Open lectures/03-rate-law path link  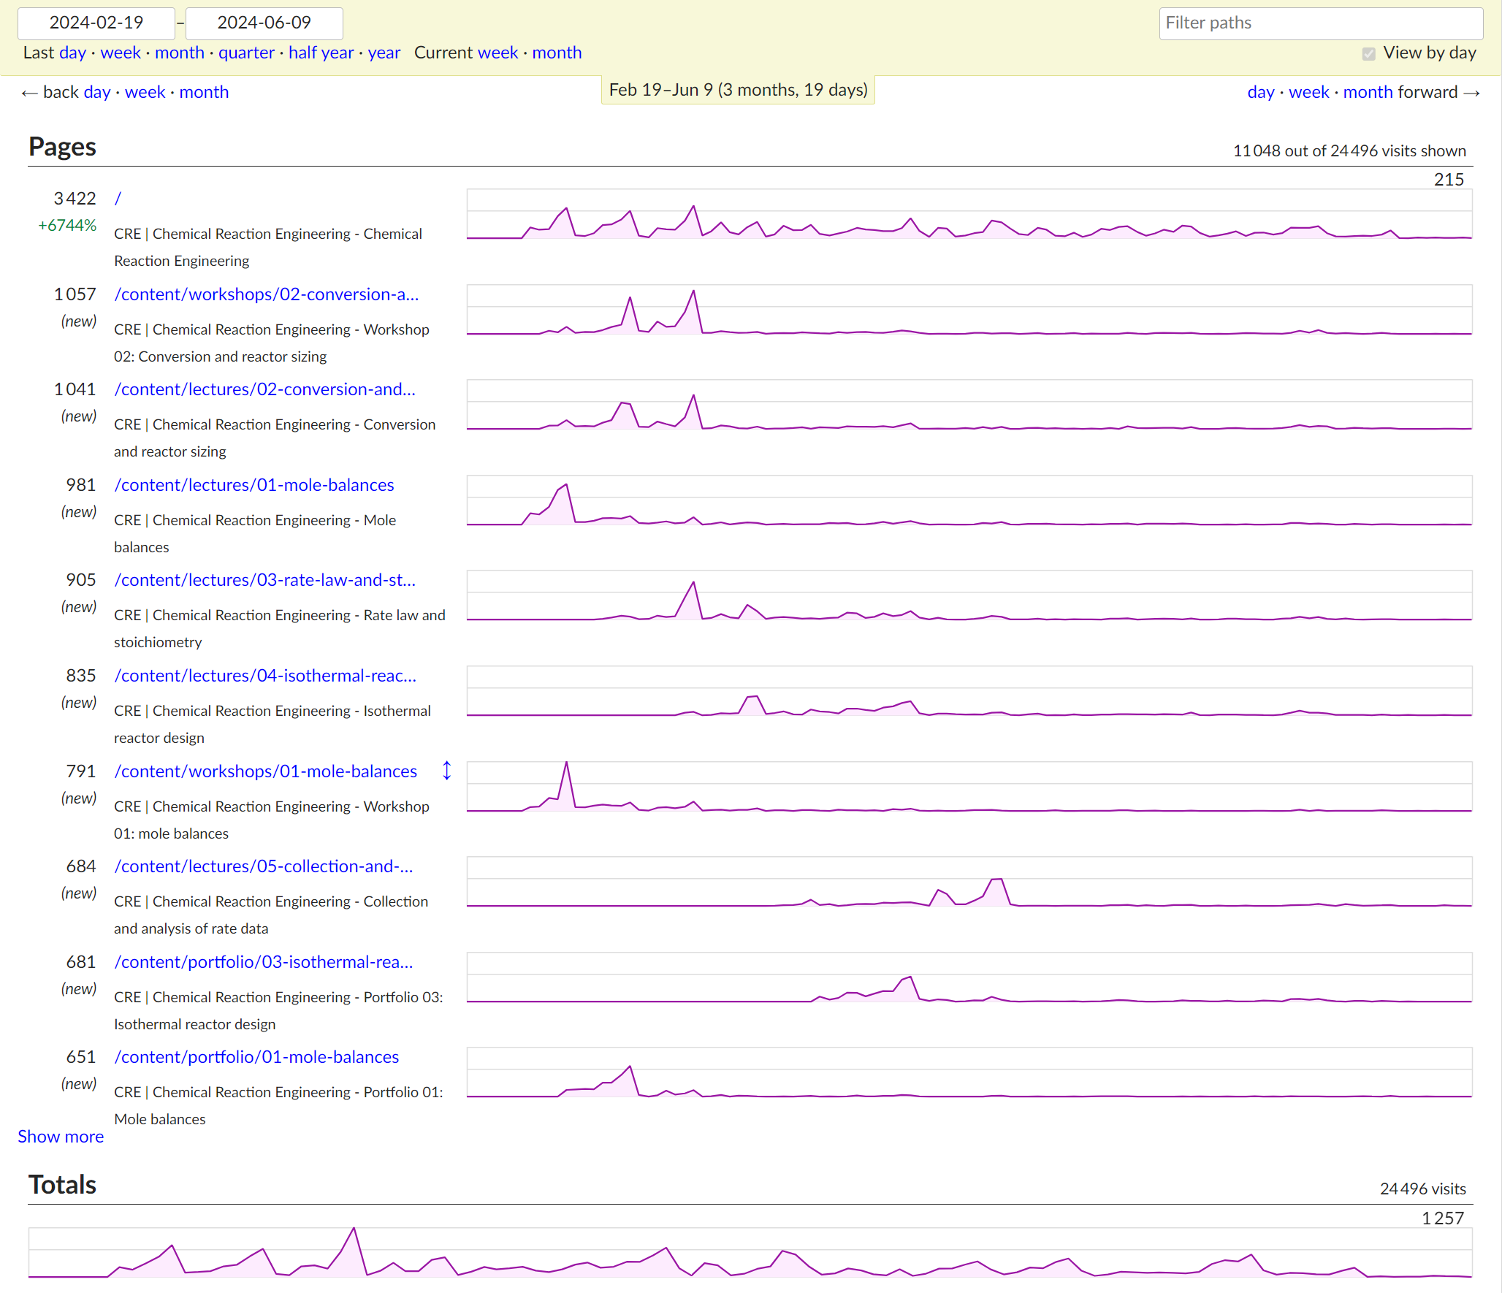[264, 580]
